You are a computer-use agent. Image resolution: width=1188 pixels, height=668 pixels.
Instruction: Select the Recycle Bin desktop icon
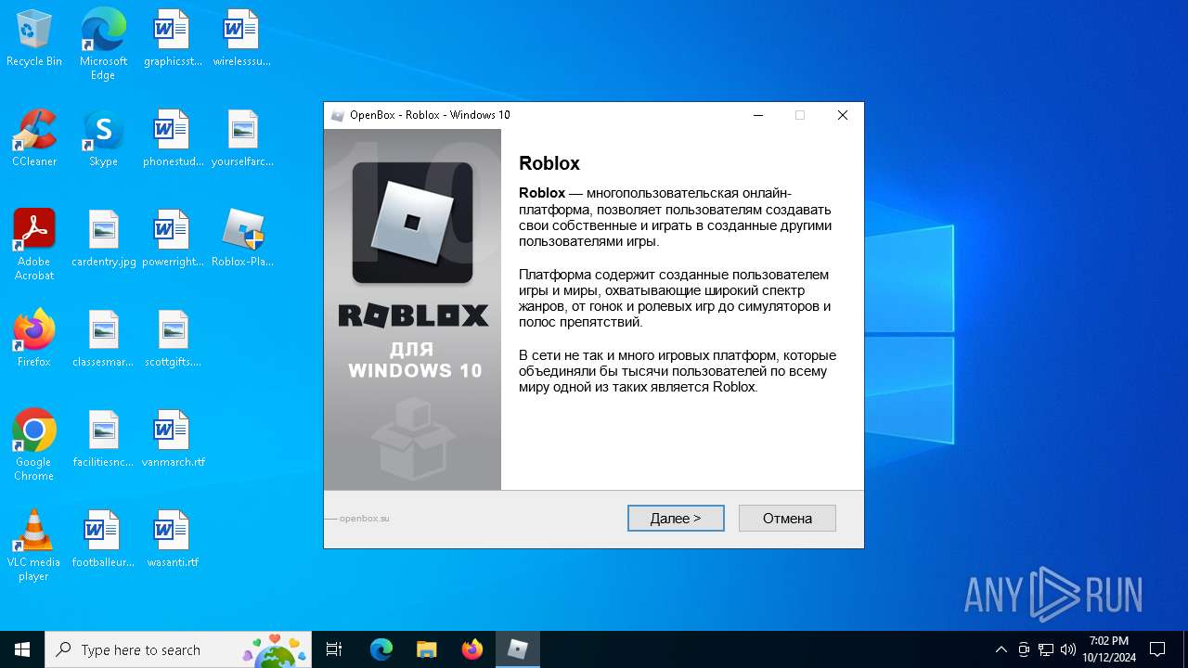(34, 39)
